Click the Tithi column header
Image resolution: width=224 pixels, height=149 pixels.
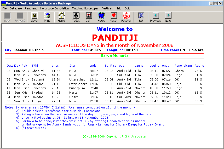pos(35,66)
